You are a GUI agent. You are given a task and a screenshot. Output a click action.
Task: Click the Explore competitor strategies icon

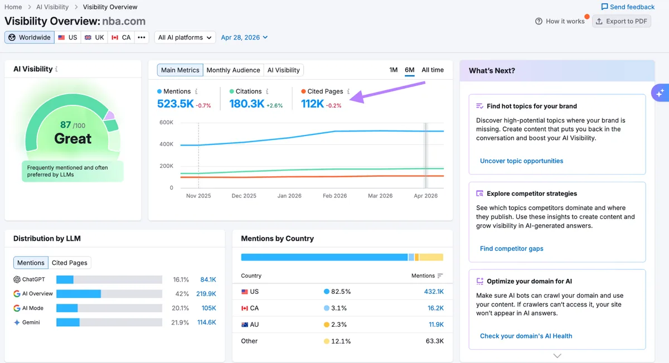tap(479, 193)
